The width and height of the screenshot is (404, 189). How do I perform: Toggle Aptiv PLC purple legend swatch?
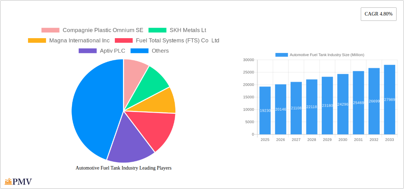pyautogui.click(x=88, y=51)
